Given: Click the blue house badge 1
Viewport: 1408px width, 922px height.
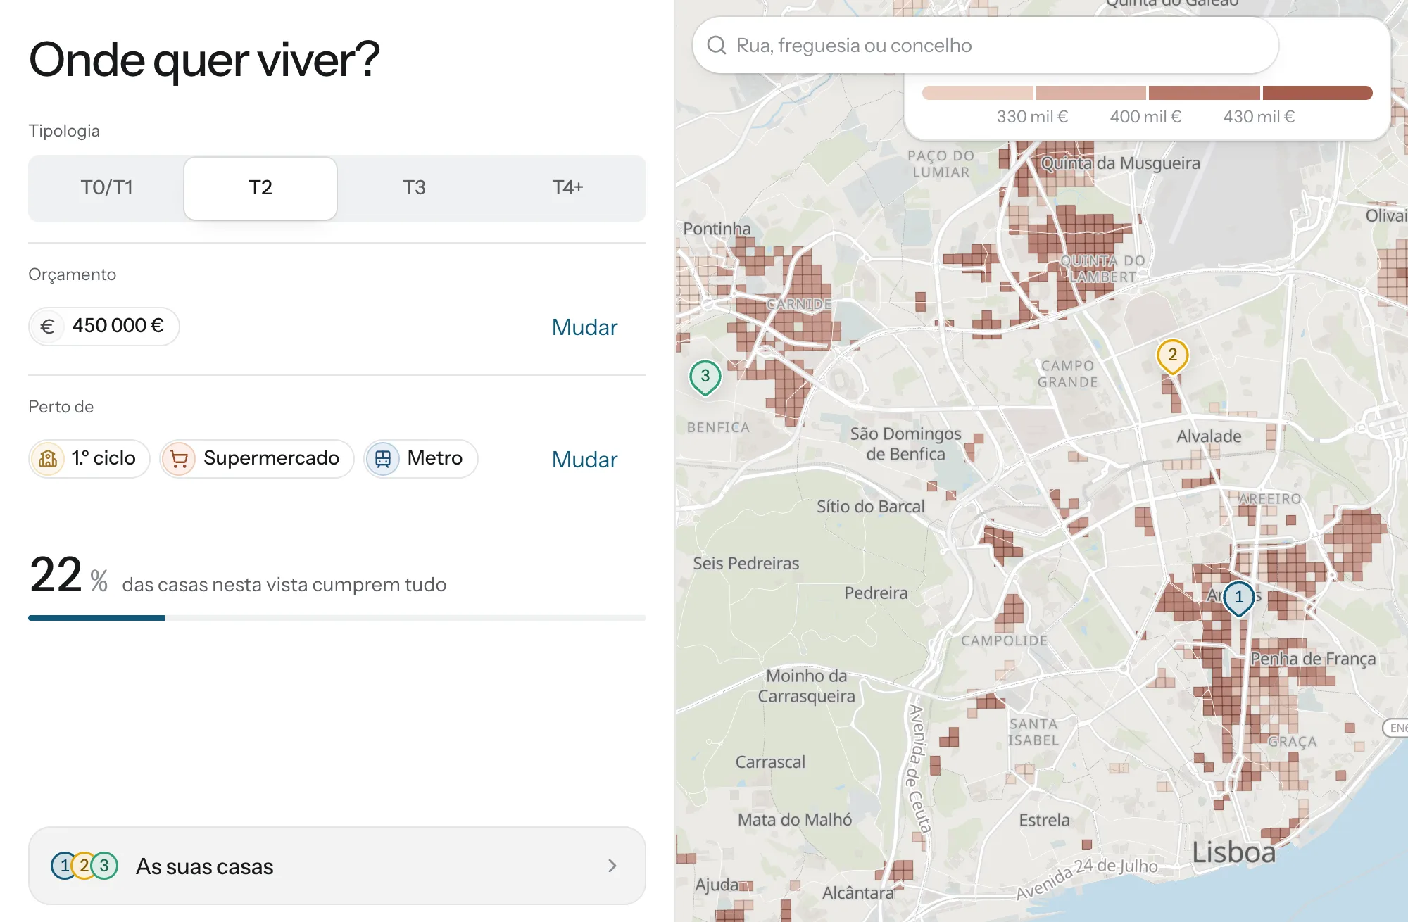Looking at the screenshot, I should click(63, 866).
